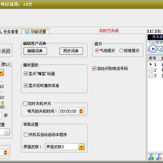Image resolution: width=163 pixels, height=163 pixels.
Task: Open the orange dropdown below 默认 button
Action: tap(2, 73)
